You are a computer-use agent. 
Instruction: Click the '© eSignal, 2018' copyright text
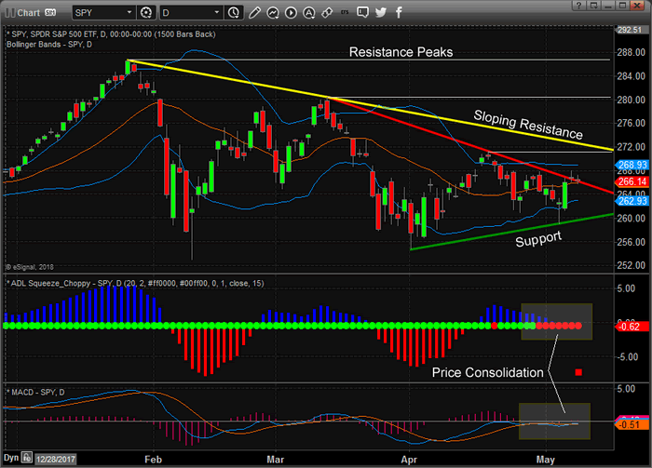click(x=30, y=267)
